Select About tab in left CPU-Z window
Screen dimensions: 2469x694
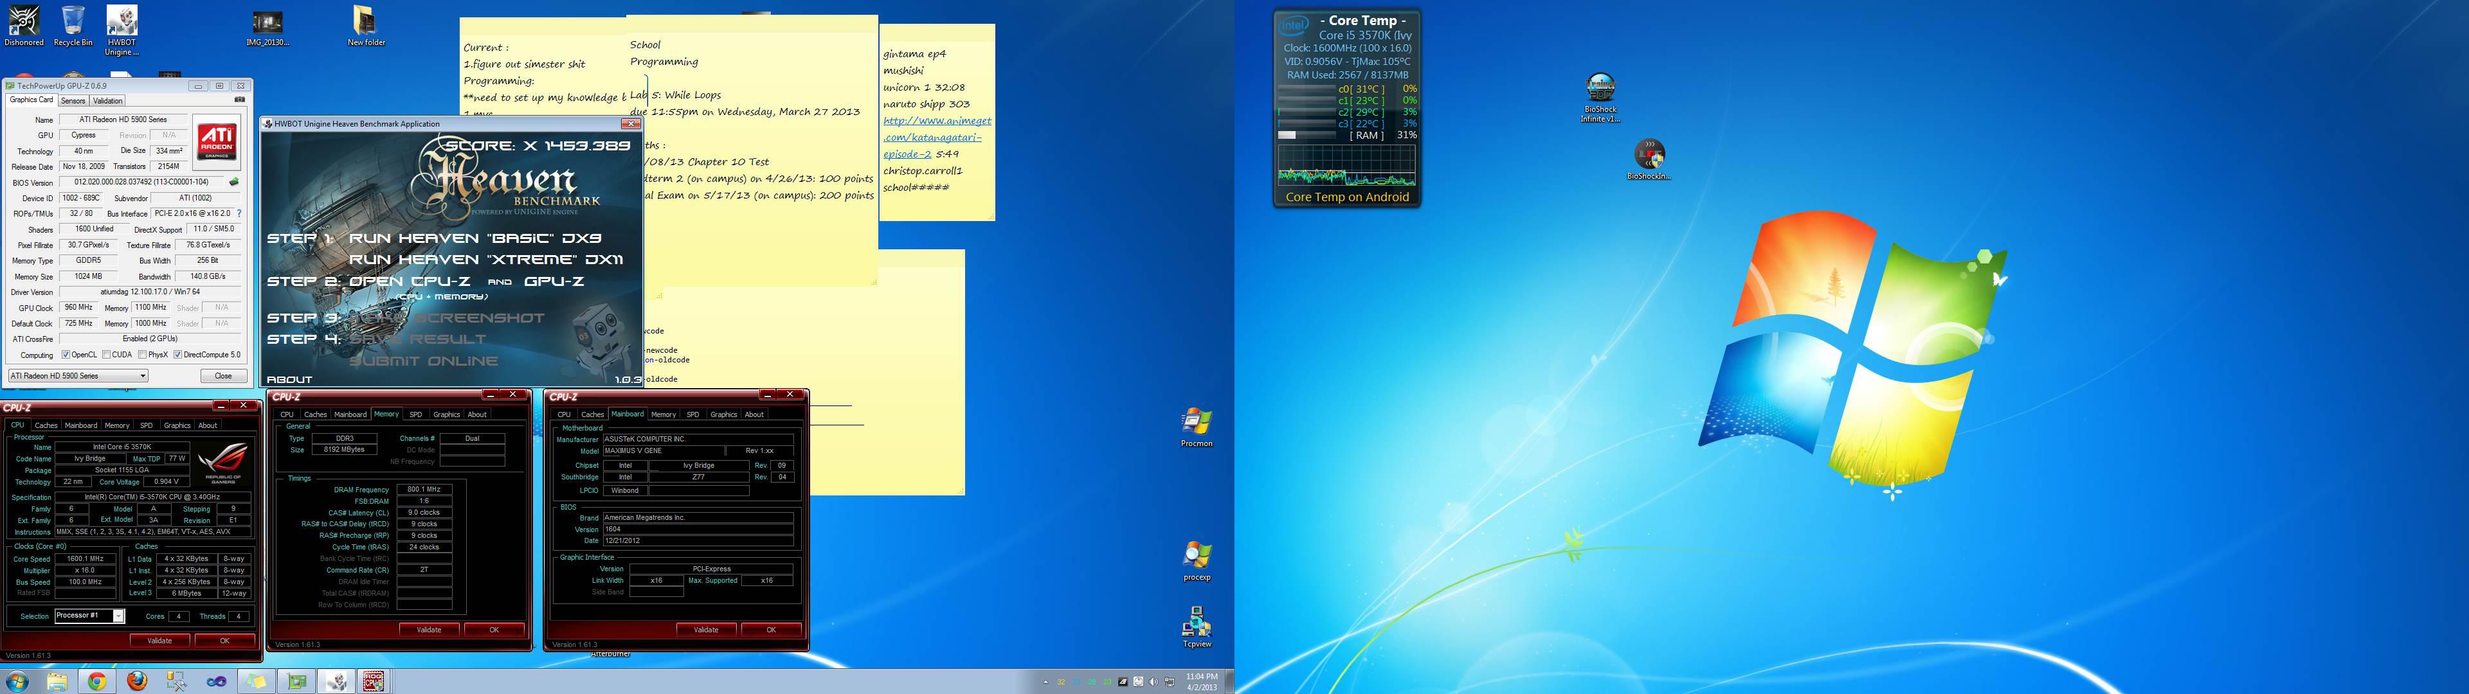point(207,425)
